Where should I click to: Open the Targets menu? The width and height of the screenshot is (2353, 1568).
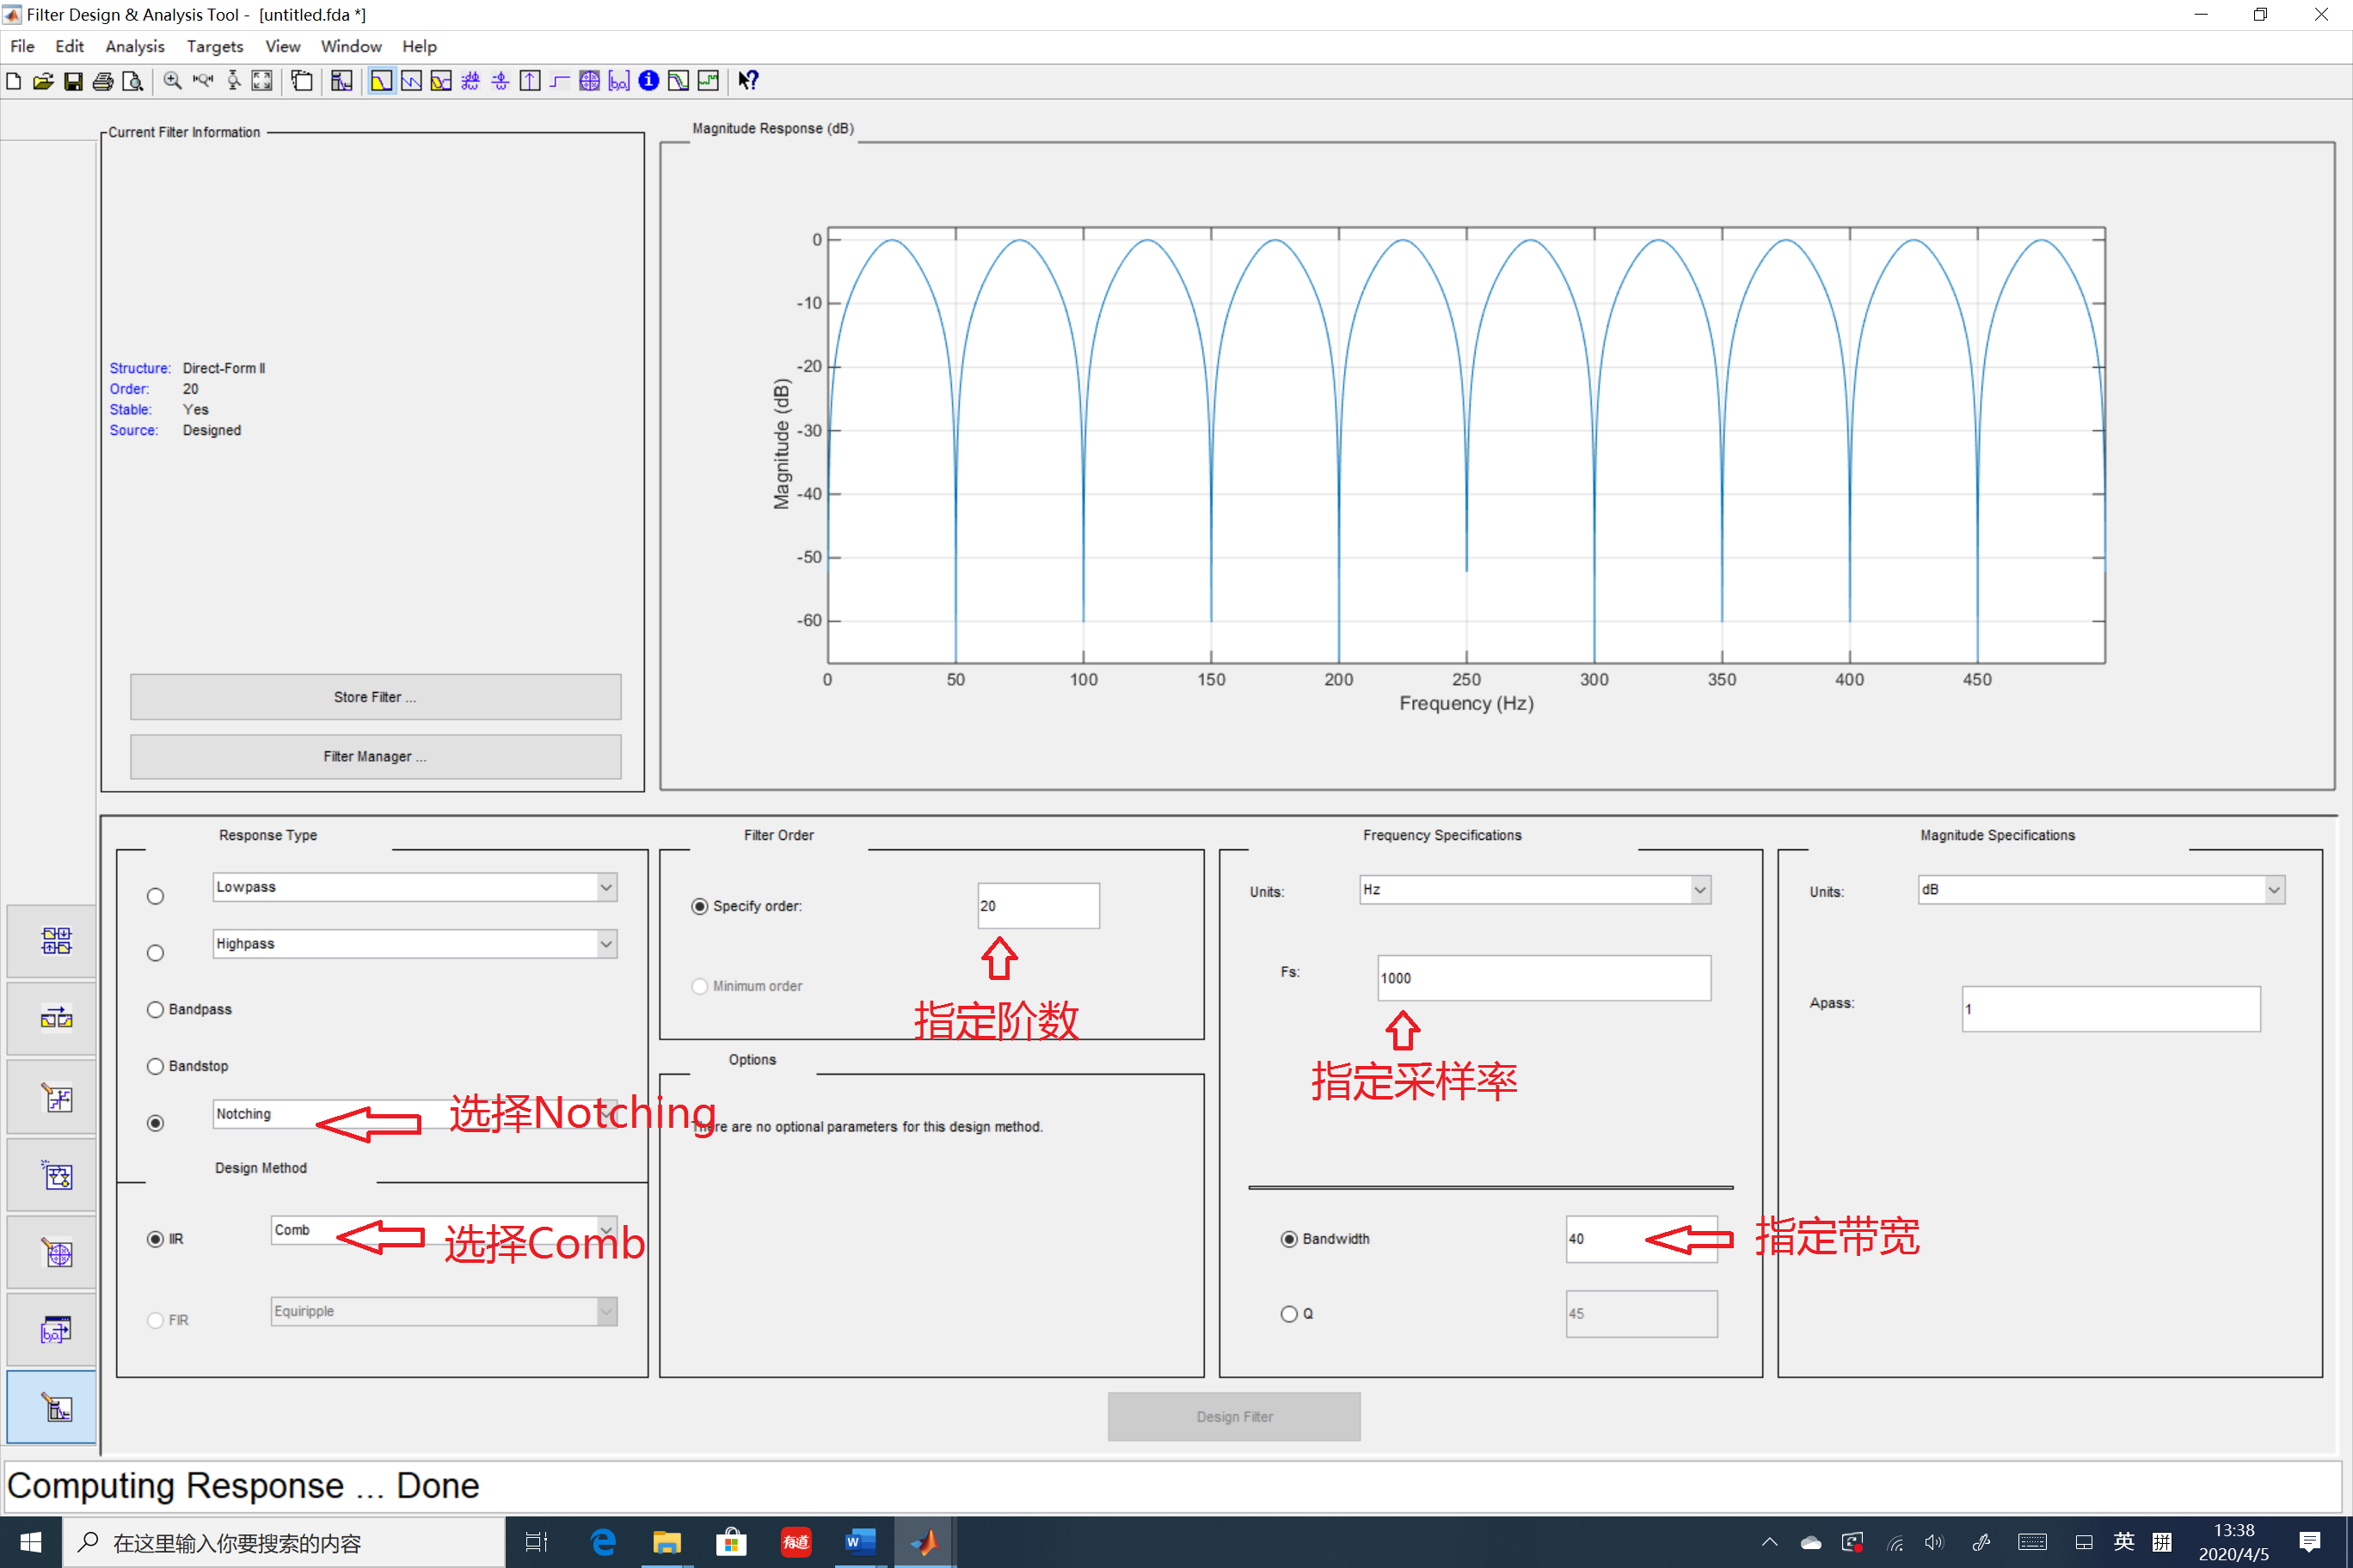tap(214, 46)
